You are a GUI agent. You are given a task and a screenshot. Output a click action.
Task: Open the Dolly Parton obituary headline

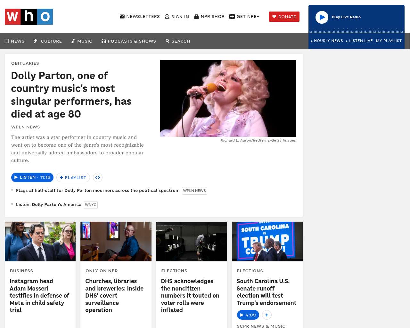[71, 95]
